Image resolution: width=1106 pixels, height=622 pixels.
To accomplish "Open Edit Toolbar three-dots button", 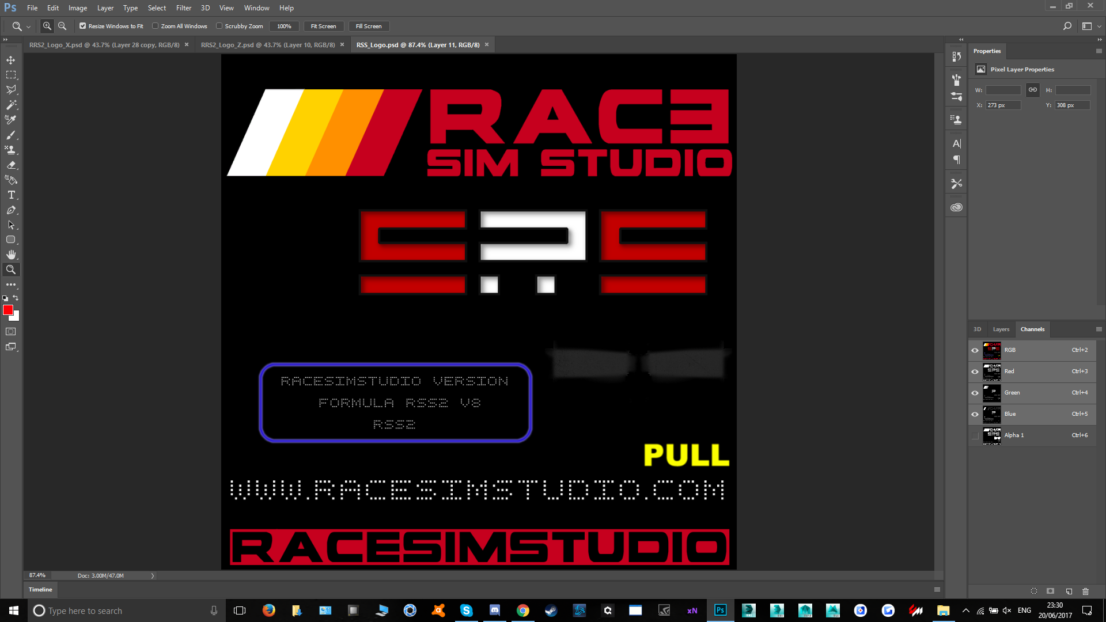I will [x=11, y=285].
